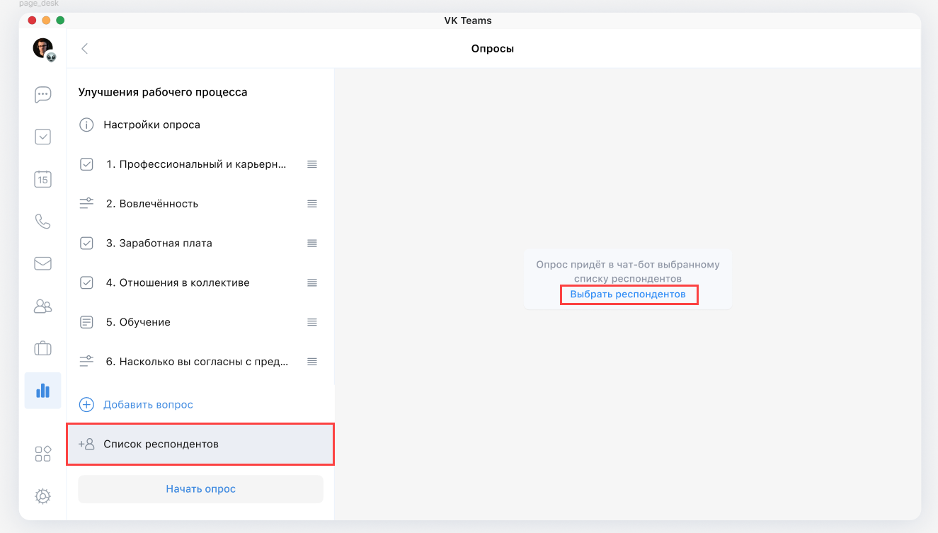Open the Apps grid icon in sidebar
The image size is (938, 533).
(42, 454)
